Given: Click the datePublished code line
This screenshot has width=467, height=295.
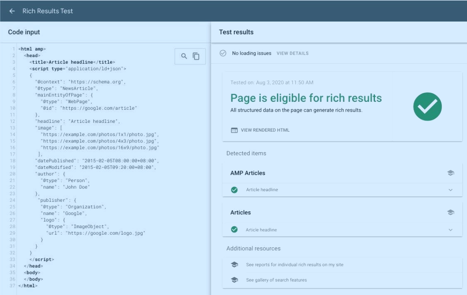Looking at the screenshot, I should coord(97,161).
